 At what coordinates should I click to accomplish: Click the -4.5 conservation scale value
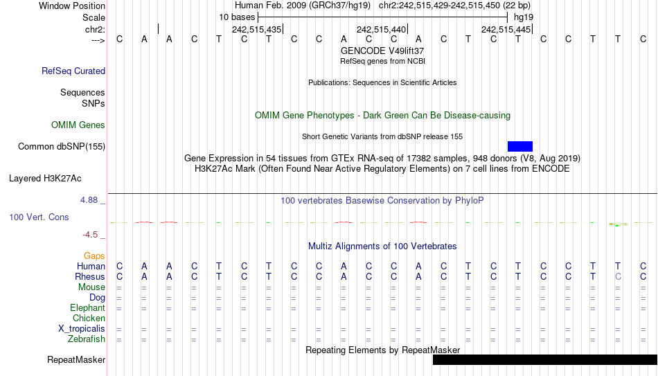click(90, 235)
